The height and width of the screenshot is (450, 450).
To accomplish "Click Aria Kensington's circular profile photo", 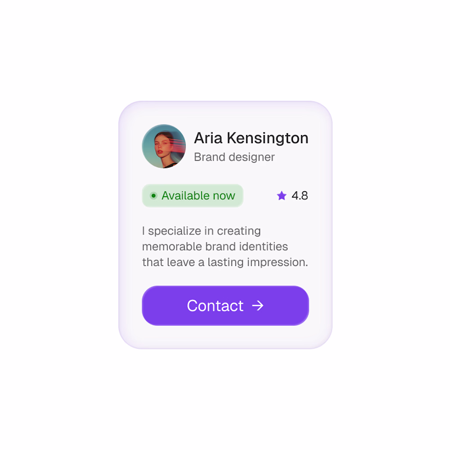I will [164, 146].
